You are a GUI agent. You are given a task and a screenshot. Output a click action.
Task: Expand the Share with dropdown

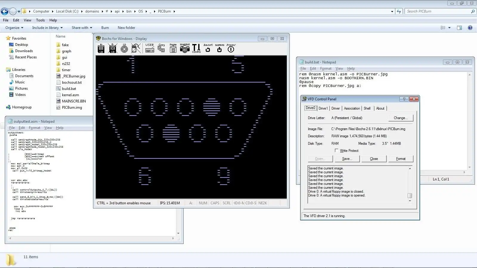click(x=82, y=28)
